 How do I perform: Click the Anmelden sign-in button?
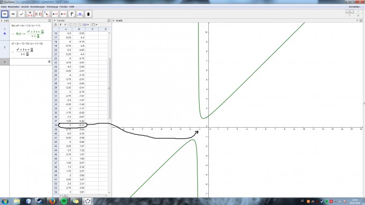tap(354, 7)
